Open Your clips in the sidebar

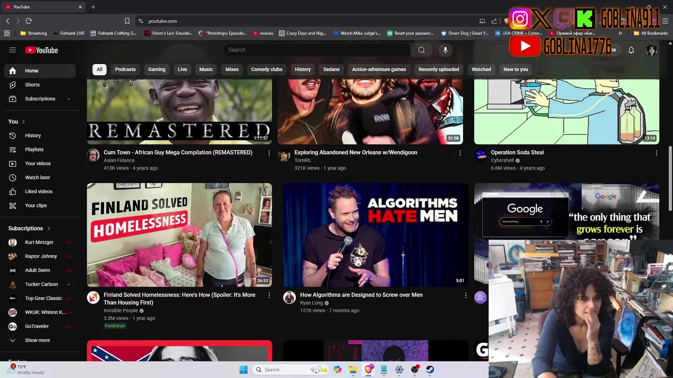coord(41,205)
